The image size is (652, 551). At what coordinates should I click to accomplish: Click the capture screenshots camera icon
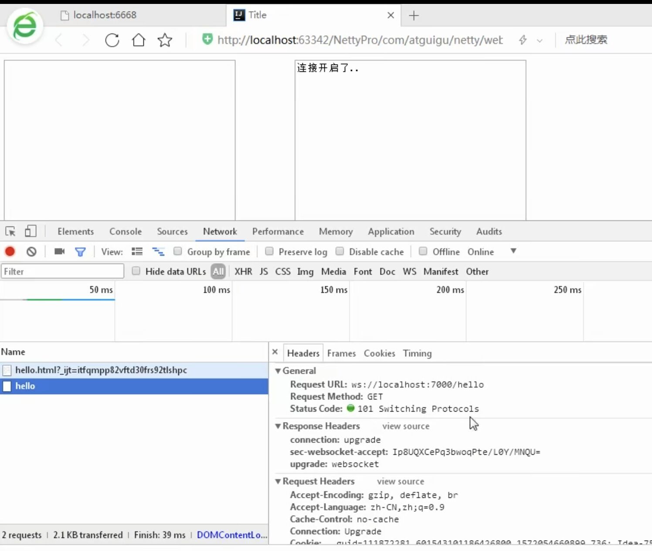pyautogui.click(x=59, y=251)
